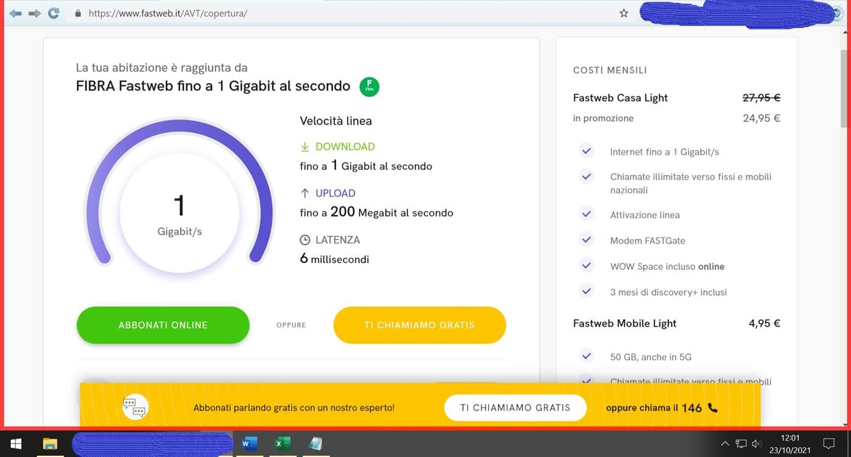Click the 6 millisecondi value
Image resolution: width=851 pixels, height=457 pixels.
pyautogui.click(x=334, y=259)
